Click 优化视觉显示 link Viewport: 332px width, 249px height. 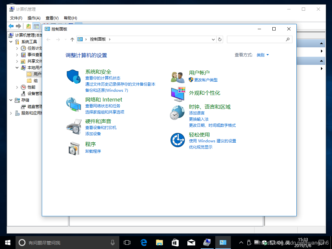click(x=200, y=147)
